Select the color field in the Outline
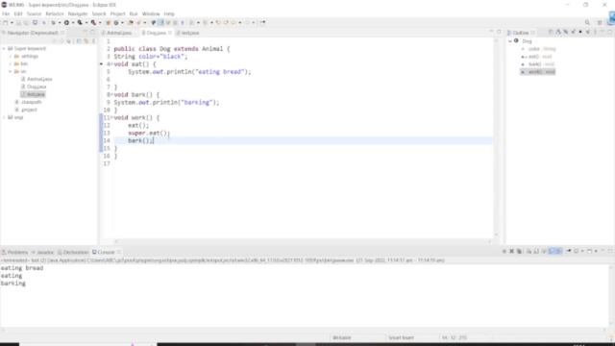Screen dimensions: 615x346 click(x=538, y=49)
